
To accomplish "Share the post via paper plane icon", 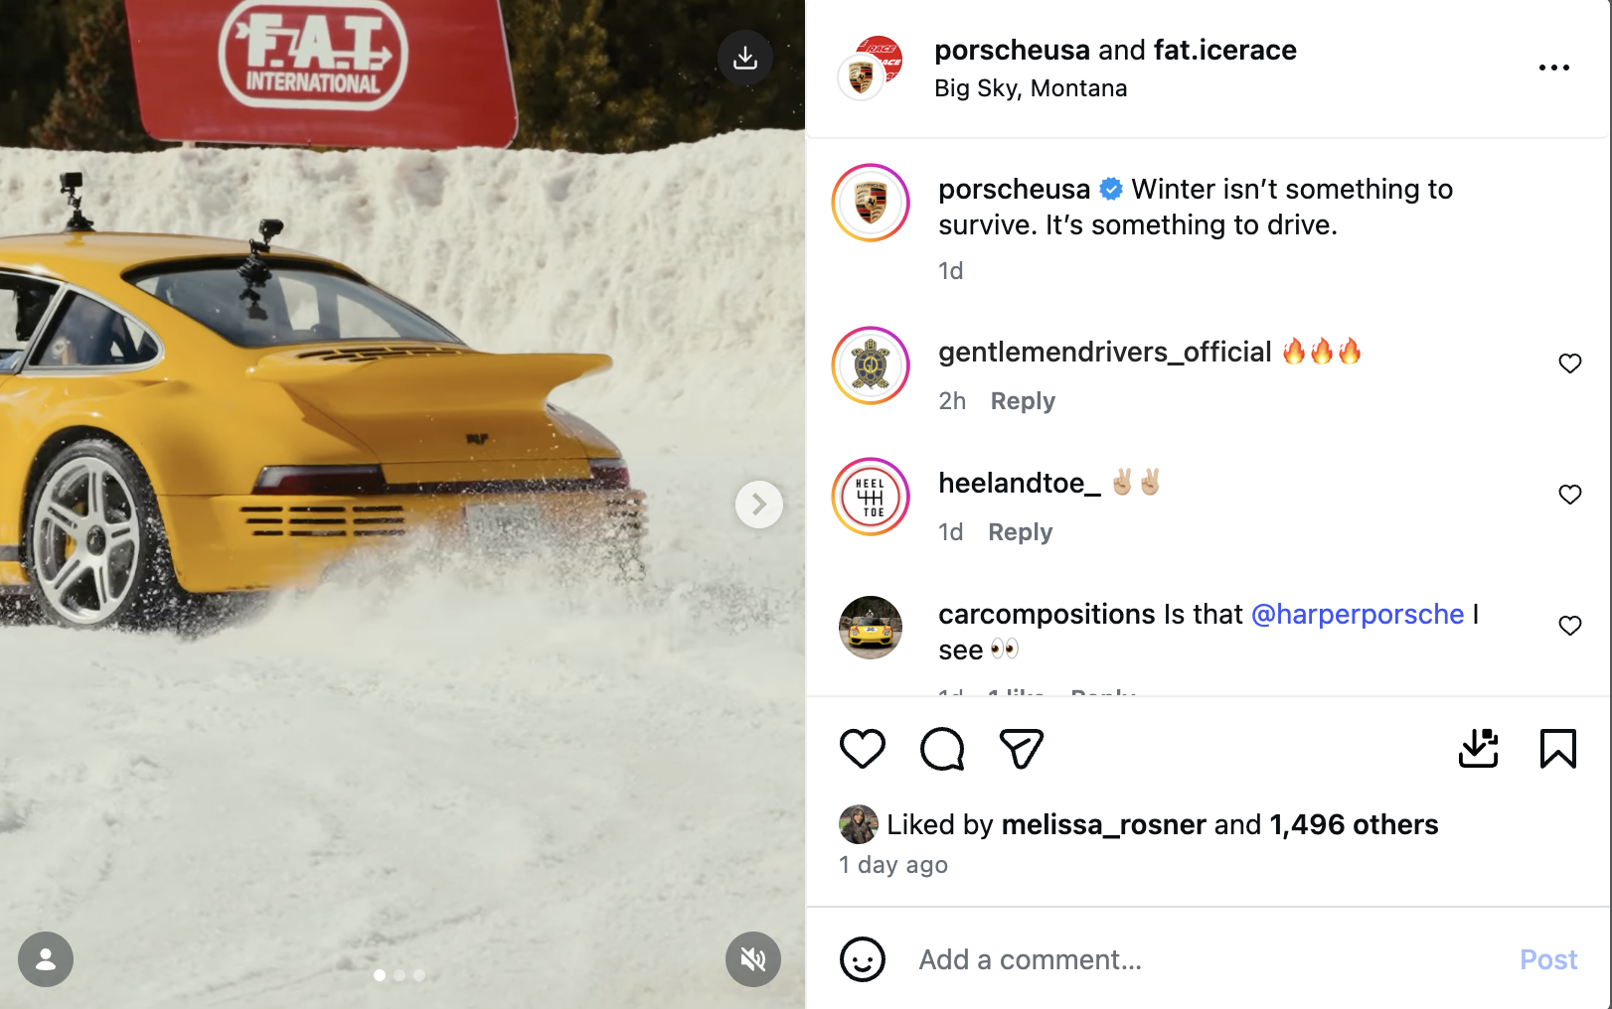I will (x=1022, y=749).
